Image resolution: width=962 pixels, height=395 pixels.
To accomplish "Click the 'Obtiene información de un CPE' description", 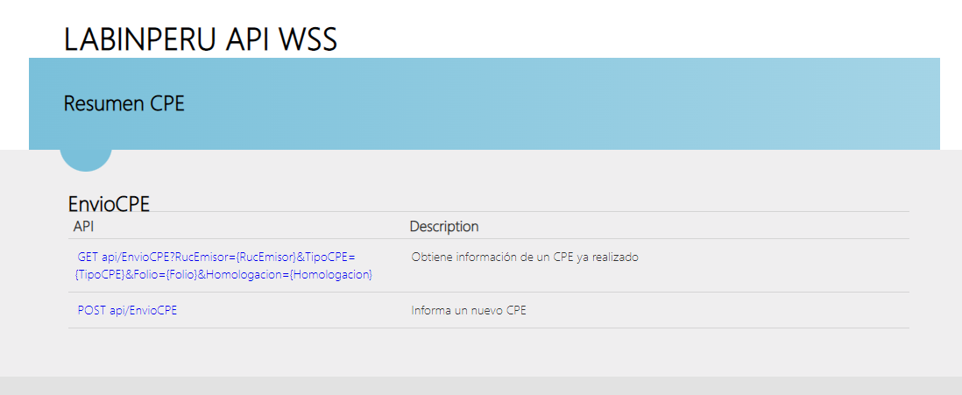I will (524, 257).
